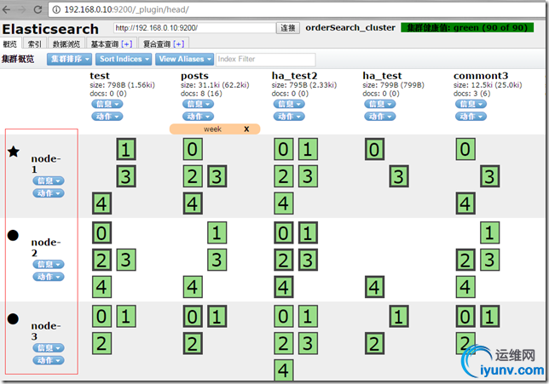Click the black circle icon next to node-2
The image size is (549, 384).
13,235
